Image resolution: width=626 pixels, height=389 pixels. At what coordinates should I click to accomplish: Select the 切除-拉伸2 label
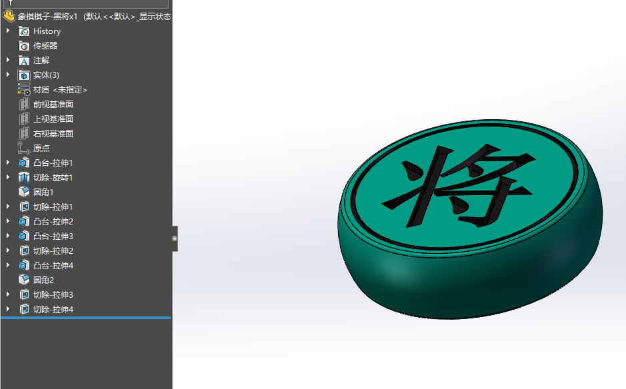click(x=53, y=250)
